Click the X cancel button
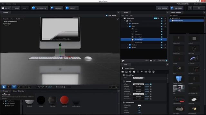Image resolution: width=206 pixels, height=115 pixels. (x=190, y=8)
